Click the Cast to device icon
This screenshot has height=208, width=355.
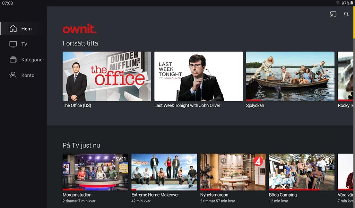(333, 14)
